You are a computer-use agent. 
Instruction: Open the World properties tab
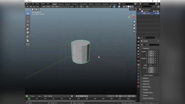coord(138,57)
